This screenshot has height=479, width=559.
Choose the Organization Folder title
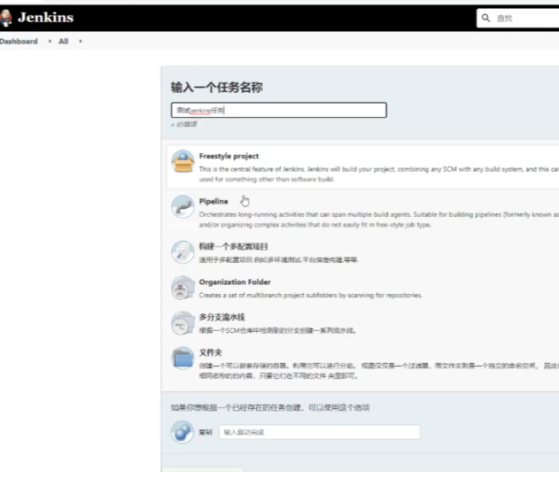(235, 282)
